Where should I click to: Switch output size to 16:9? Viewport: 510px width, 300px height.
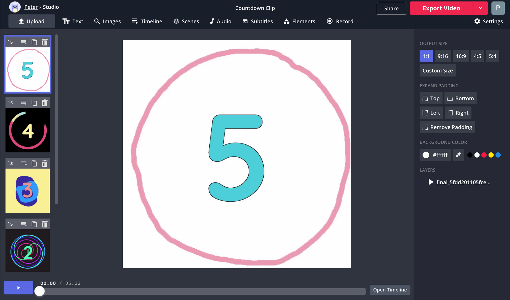[x=461, y=56]
